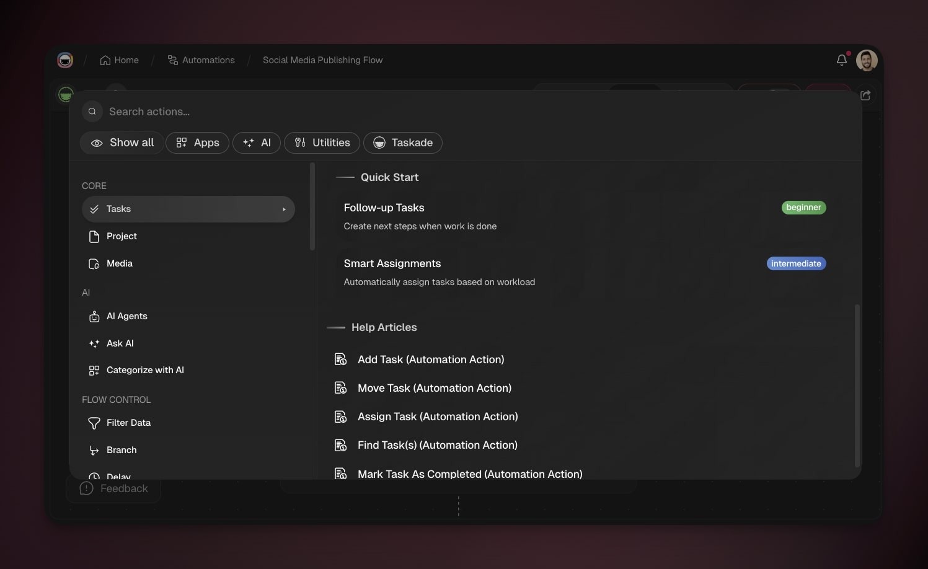Toggle the Show all eye filter
The height and width of the screenshot is (569, 928).
(122, 143)
